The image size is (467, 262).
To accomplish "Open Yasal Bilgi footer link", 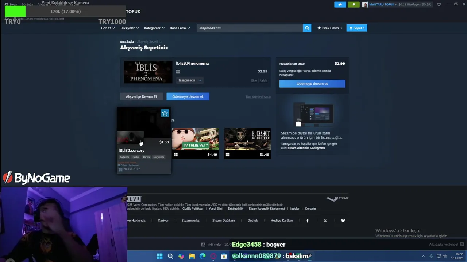I will tap(216, 209).
